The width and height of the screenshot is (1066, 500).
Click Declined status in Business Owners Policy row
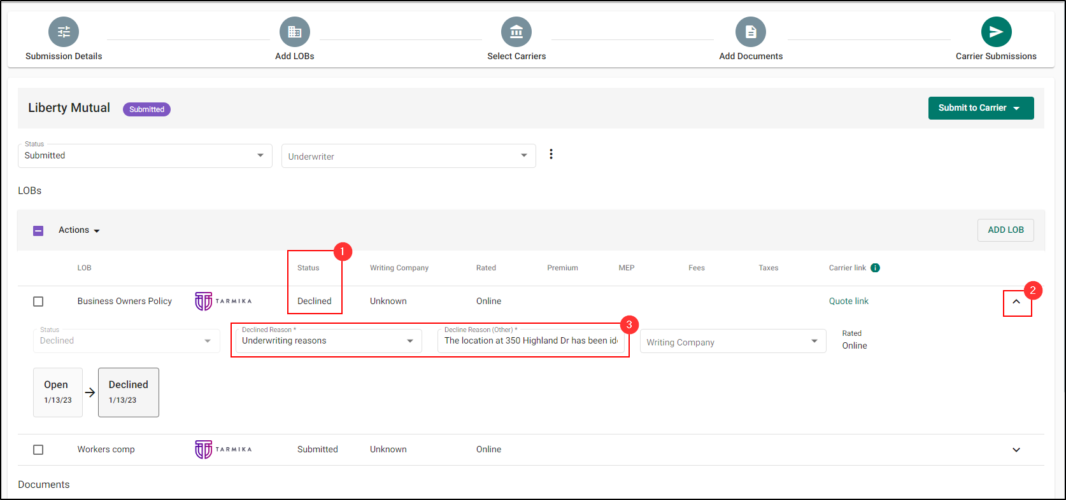pos(315,302)
